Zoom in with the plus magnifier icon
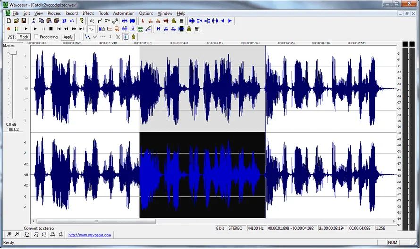The image size is (420, 249). (x=9, y=235)
